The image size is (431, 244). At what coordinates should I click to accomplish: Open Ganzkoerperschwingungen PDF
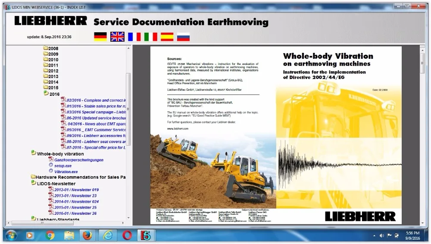(79, 160)
